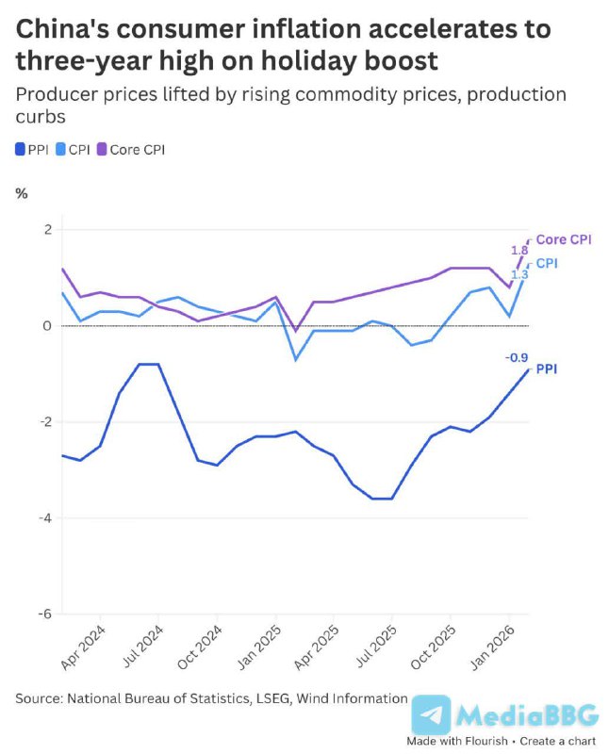Click the dark blue PPI legend swatch

point(20,149)
